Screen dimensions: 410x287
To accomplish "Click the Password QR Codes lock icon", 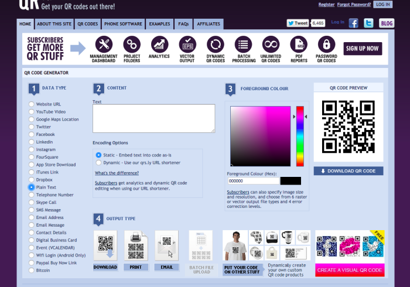I will pyautogui.click(x=326, y=45).
